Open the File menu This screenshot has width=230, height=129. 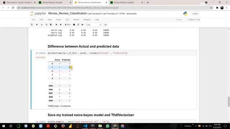coord(33,20)
